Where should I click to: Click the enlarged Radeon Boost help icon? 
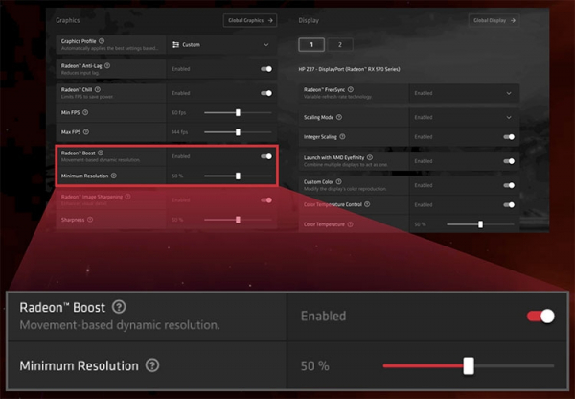119,307
